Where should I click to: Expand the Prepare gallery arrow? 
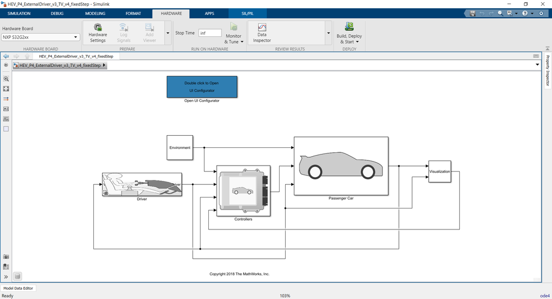tap(167, 33)
